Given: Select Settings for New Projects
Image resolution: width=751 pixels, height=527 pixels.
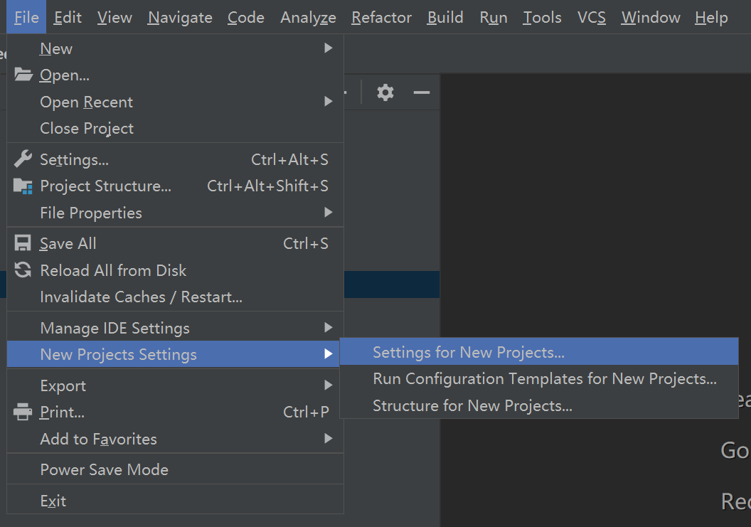Looking at the screenshot, I should coord(469,352).
